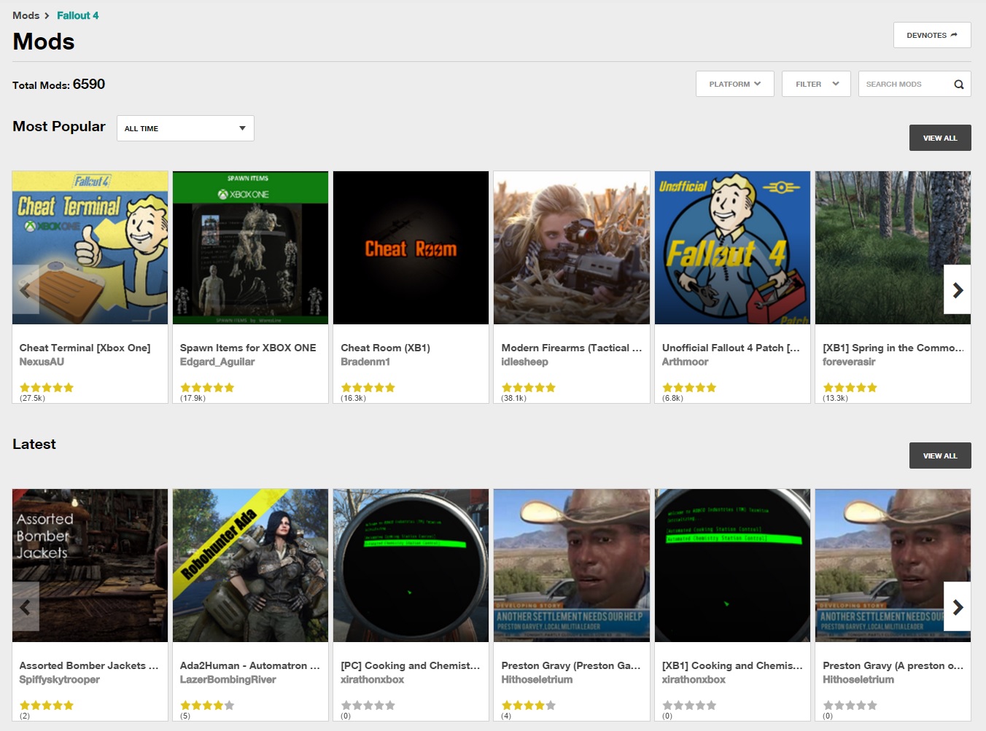The image size is (986, 731).
Task: Click Latest carousel previous arrow
Action: pos(26,607)
